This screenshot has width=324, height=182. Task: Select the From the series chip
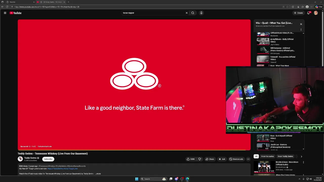(268, 156)
